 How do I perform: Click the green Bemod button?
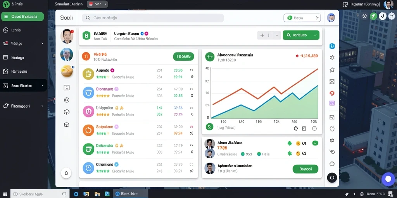coord(306,169)
